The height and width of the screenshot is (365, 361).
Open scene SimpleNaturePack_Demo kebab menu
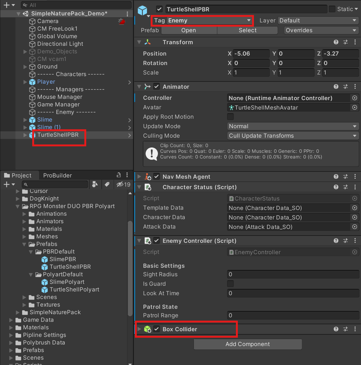(x=127, y=14)
